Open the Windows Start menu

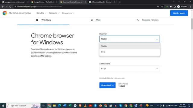[x=3, y=106]
